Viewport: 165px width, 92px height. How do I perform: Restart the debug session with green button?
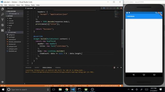(x=118, y=8)
